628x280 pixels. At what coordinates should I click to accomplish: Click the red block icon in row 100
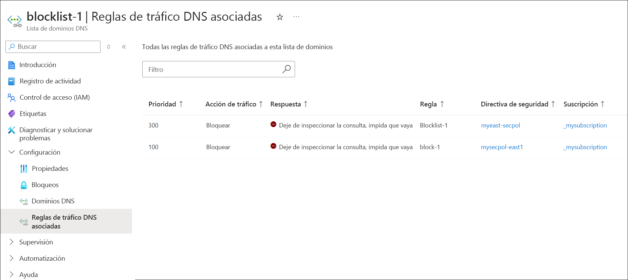273,146
